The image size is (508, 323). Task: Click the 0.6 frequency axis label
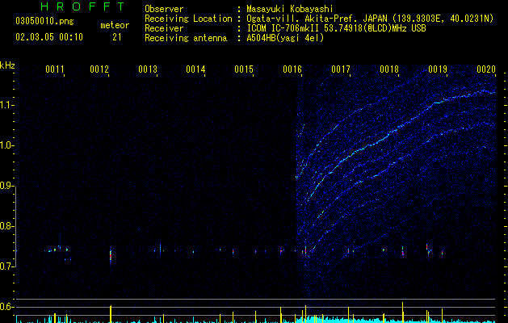(x=6, y=307)
